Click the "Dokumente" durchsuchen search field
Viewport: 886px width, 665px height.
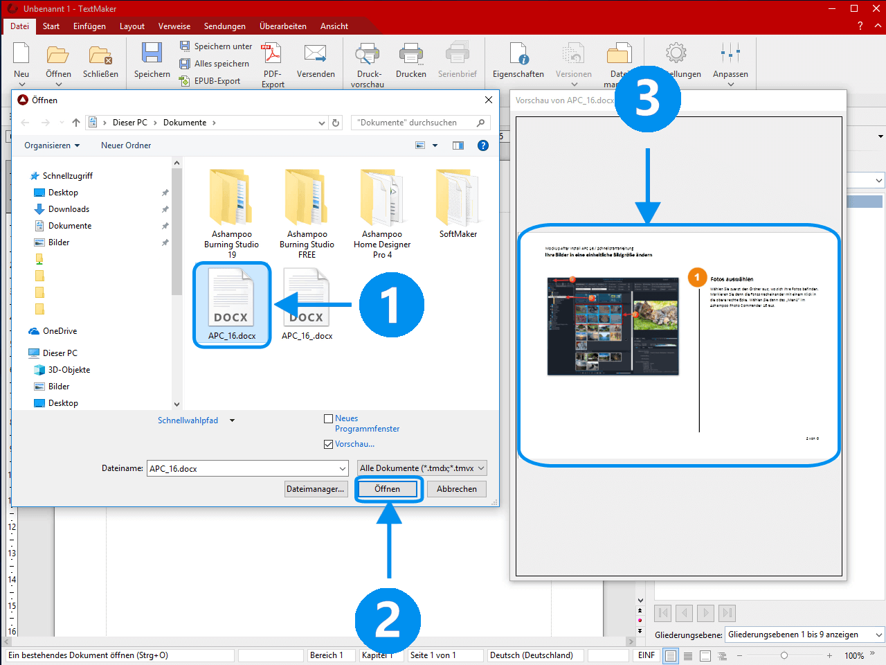[x=420, y=123]
